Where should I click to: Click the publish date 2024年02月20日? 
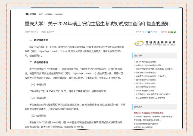pos(32,32)
